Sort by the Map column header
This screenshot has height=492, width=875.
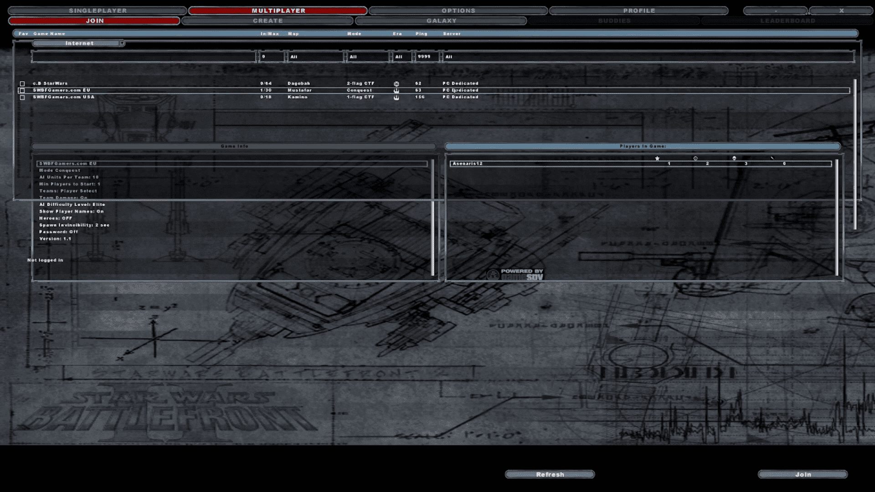point(293,34)
